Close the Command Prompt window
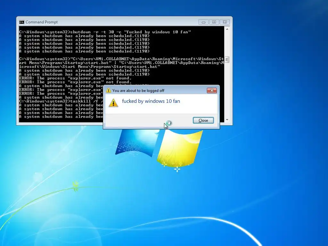Image resolution: width=328 pixels, height=246 pixels. [225, 22]
